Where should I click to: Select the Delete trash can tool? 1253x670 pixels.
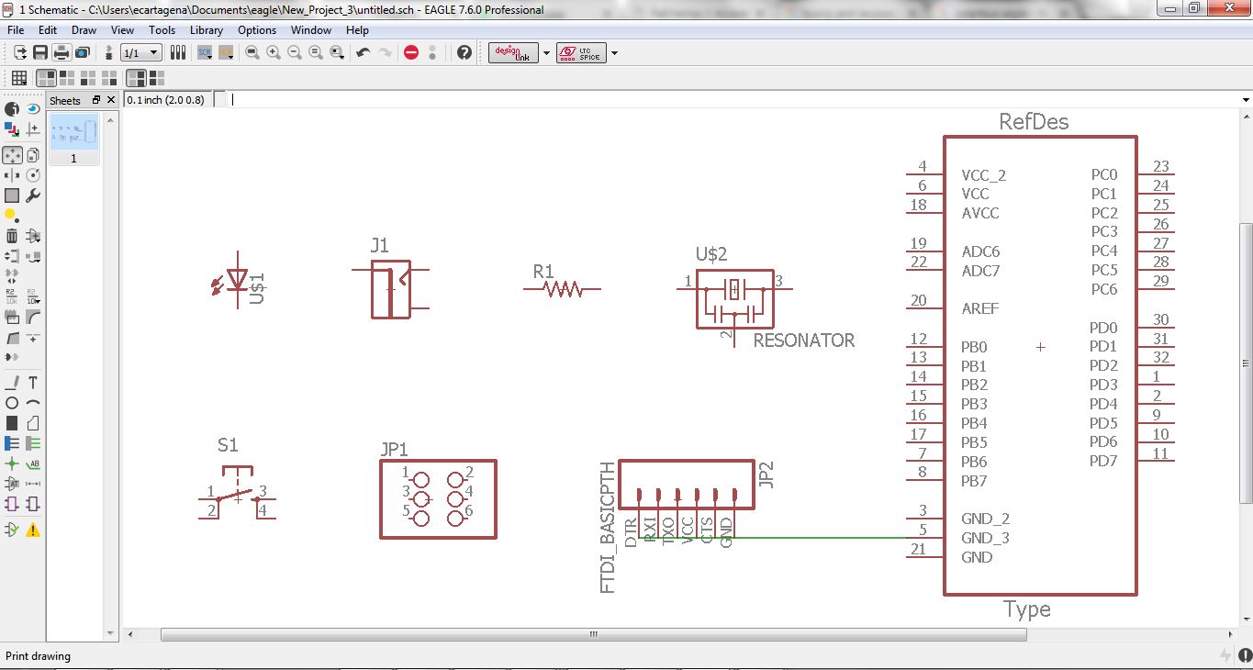[x=12, y=236]
